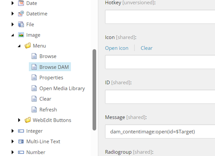Click the Menu folder icon

(x=28, y=46)
